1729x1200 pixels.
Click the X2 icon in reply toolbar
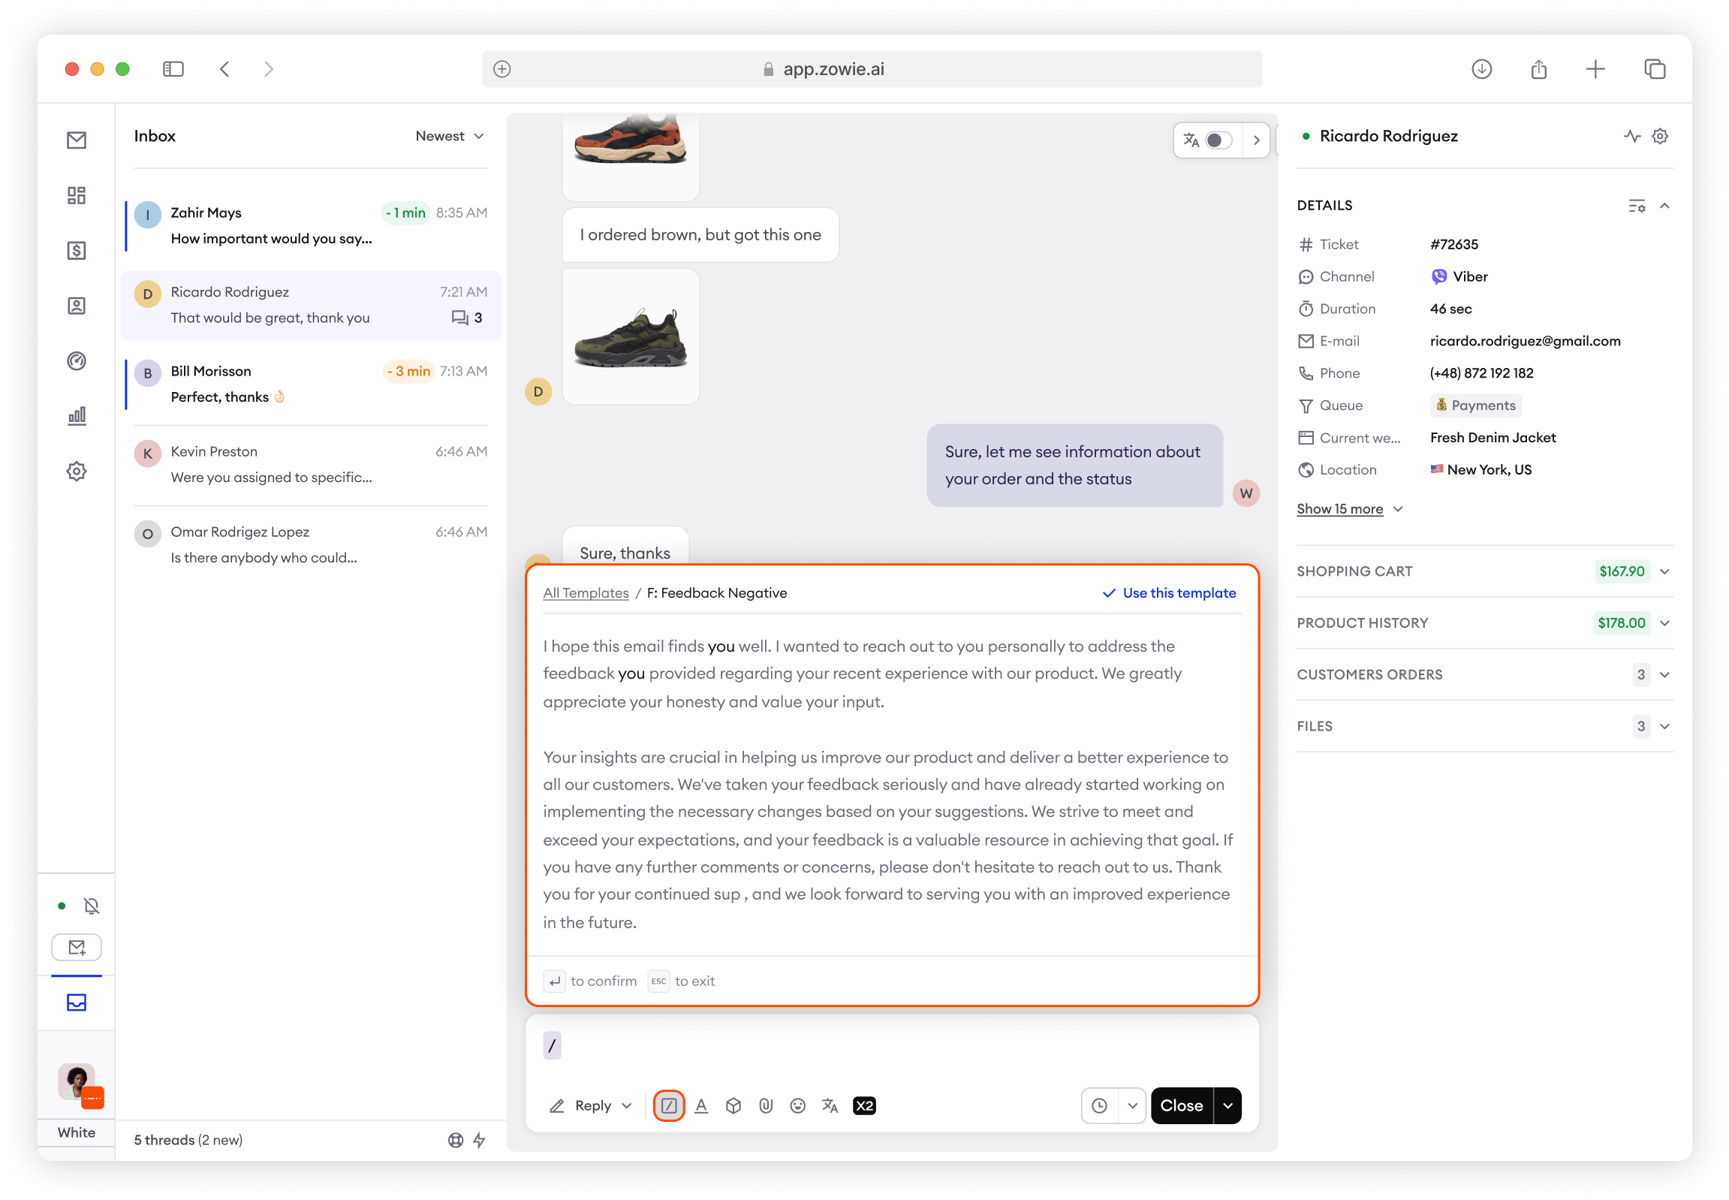click(863, 1105)
